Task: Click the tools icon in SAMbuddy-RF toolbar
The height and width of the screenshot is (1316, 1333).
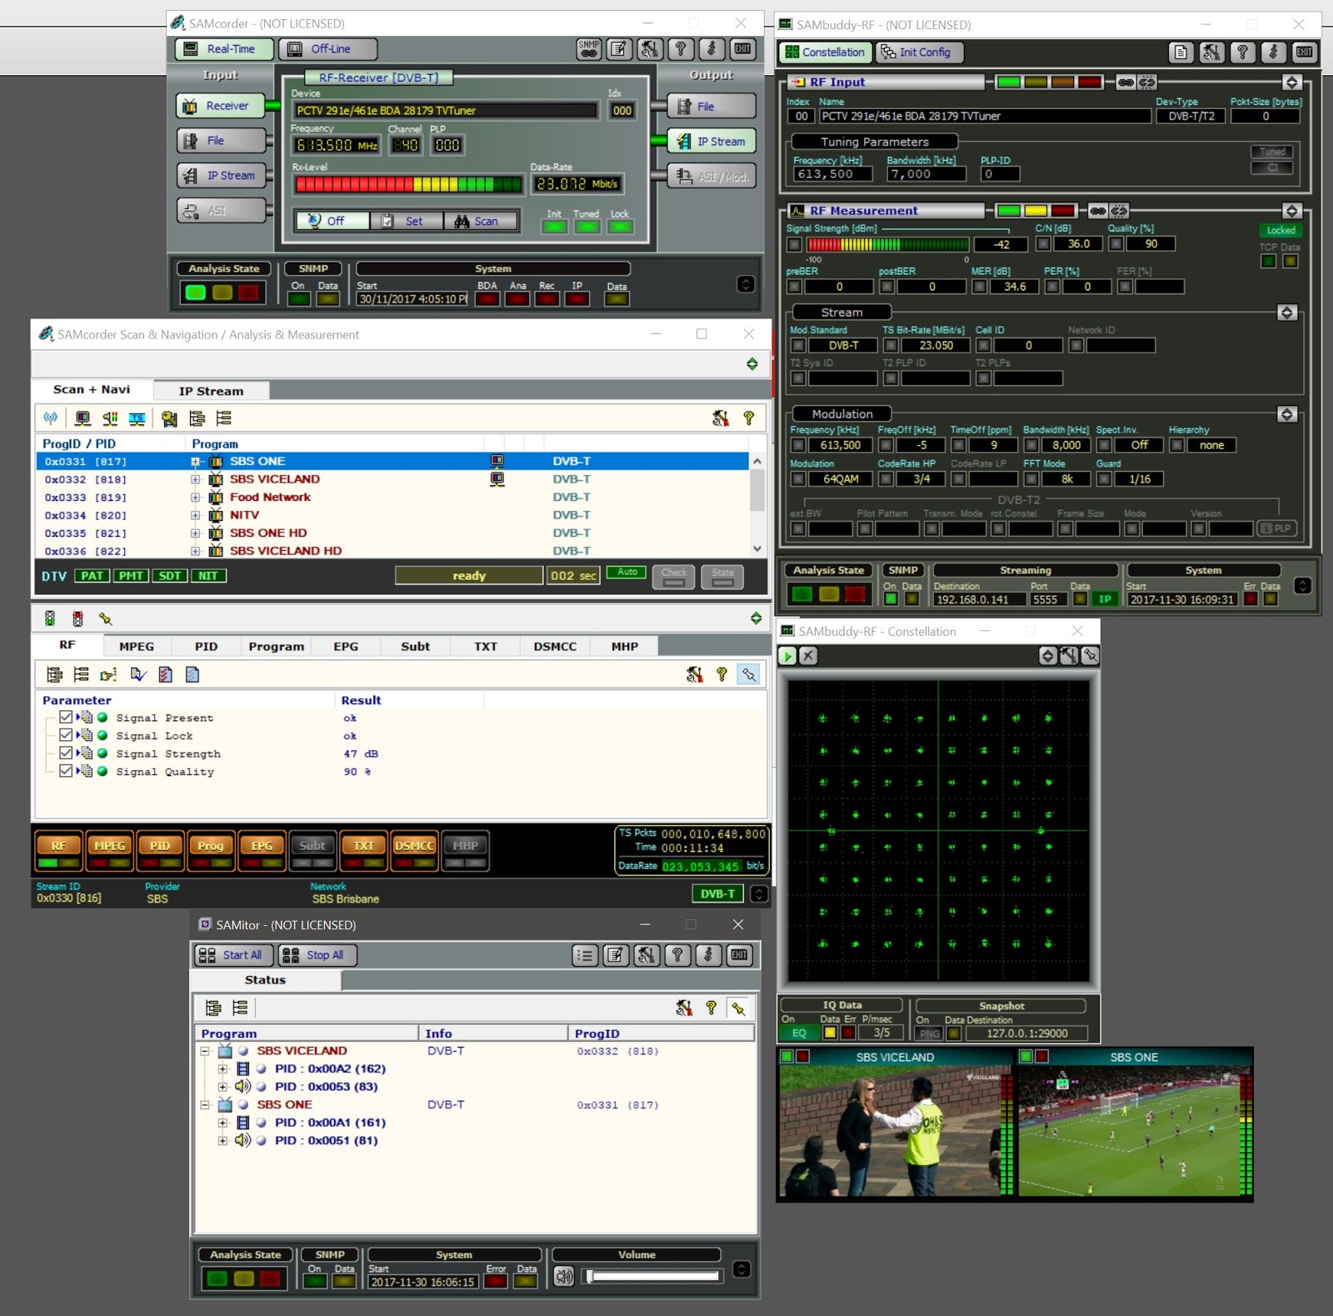Action: tap(1211, 53)
